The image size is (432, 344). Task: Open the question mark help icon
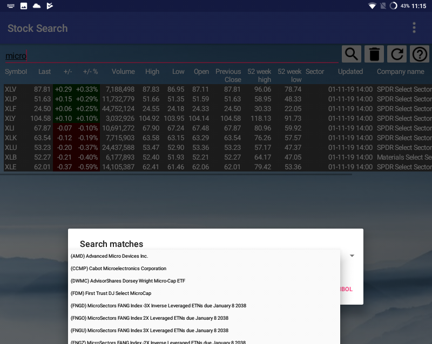420,54
